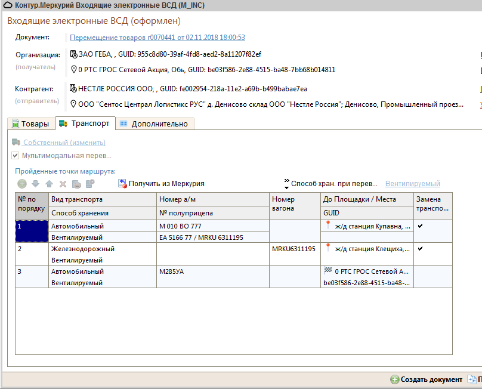
Task: Select row 3 number cell
Action: [x=32, y=277]
